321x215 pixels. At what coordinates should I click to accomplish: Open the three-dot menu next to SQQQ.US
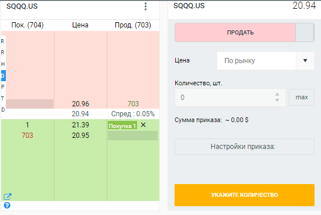(x=145, y=6)
